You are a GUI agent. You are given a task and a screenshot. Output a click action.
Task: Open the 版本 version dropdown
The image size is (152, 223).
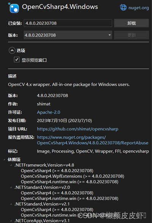(x=68, y=35)
